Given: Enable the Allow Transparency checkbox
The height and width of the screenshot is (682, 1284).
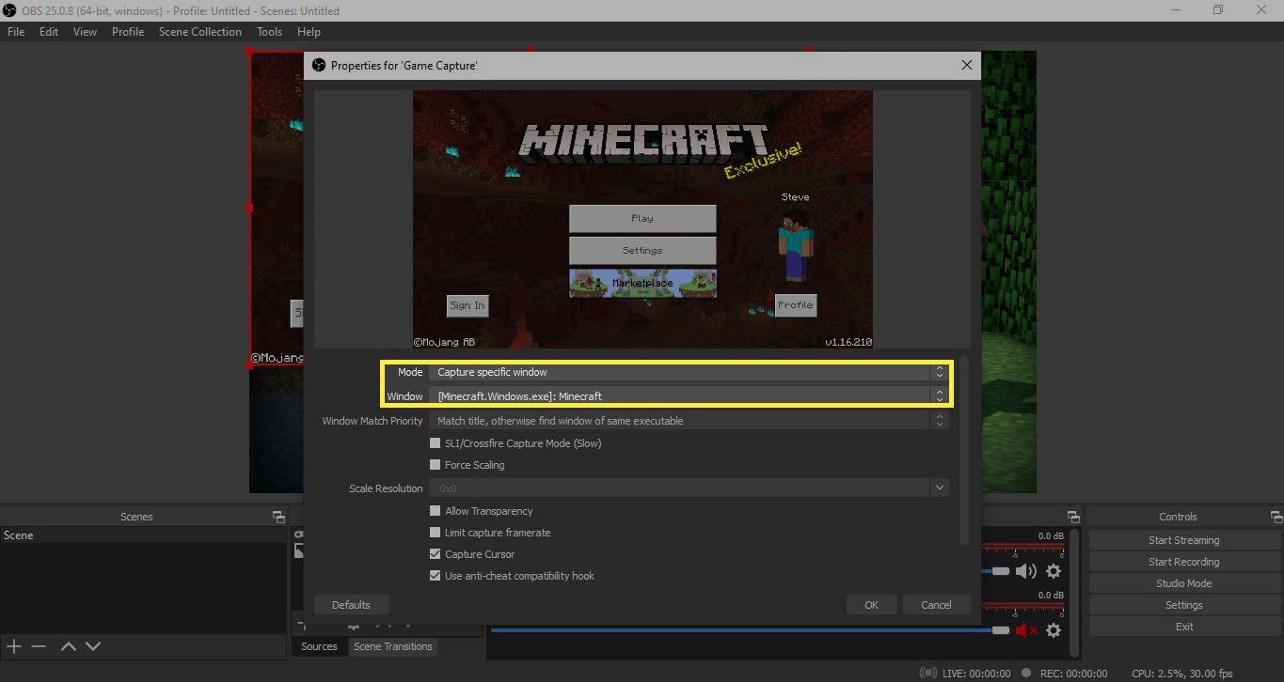Looking at the screenshot, I should (435, 510).
